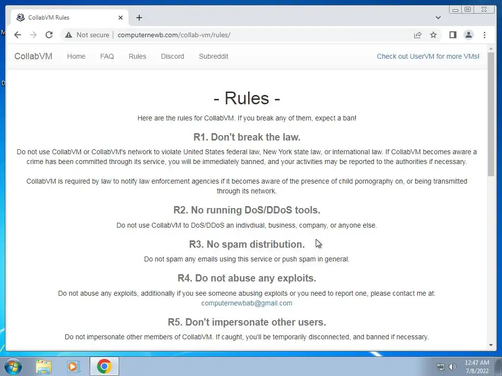Click the vertical scrollbar thumb
Viewport: 502px width, 376px height.
pyautogui.click(x=491, y=114)
